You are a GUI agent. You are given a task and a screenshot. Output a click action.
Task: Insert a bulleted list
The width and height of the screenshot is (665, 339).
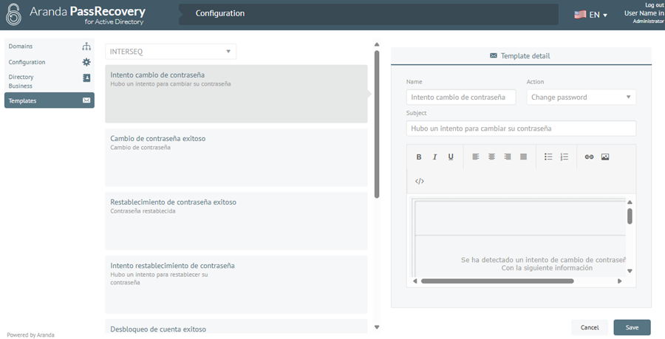point(548,157)
